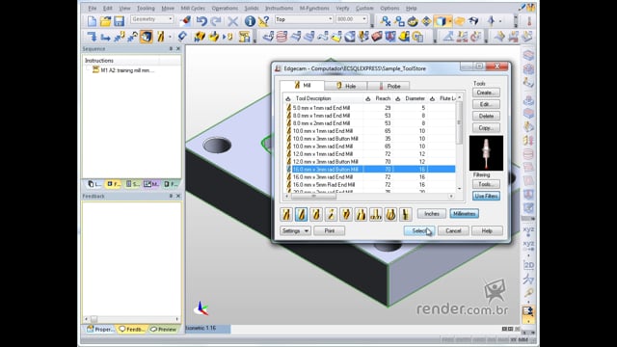Open the Mill Cycles menu
This screenshot has width=617, height=347.
point(193,8)
